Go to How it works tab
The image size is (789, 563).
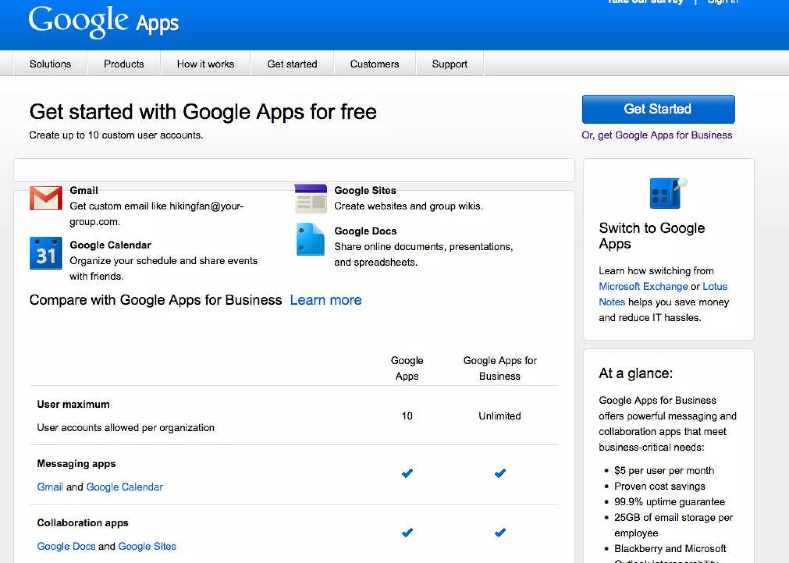coord(205,64)
